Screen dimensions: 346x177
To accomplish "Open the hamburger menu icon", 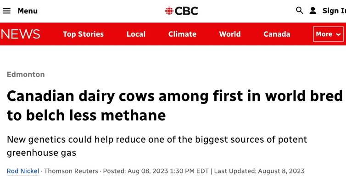I will [x=6, y=11].
